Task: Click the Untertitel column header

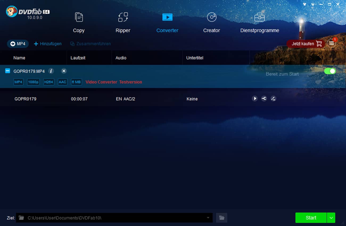Action: (x=195, y=58)
